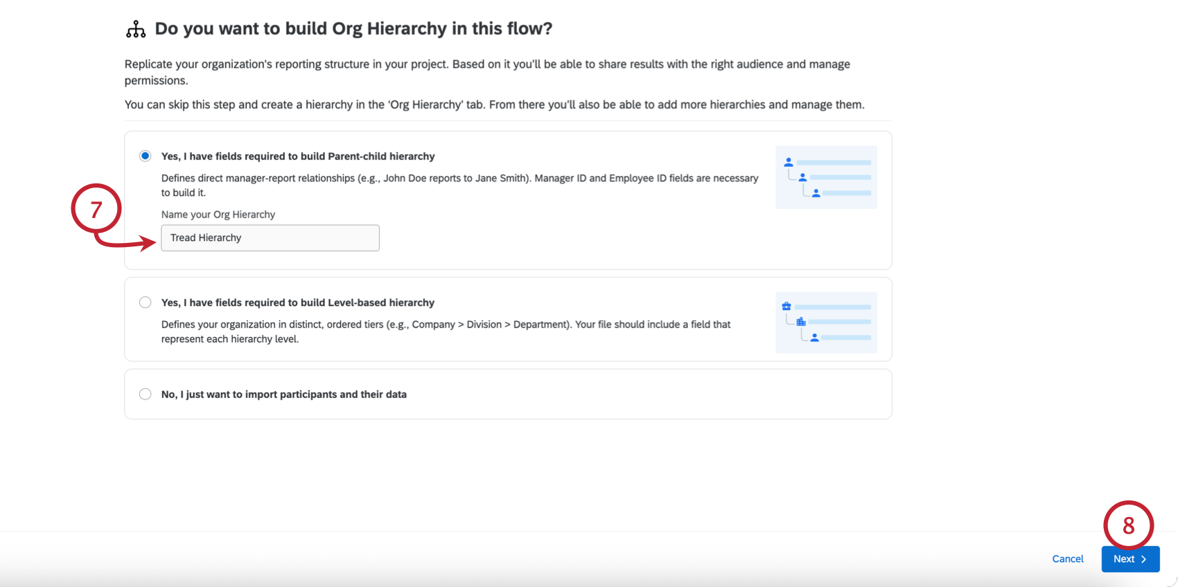The width and height of the screenshot is (1178, 587).
Task: Click the 'Name your Org Hierarchy' field label
Action: [218, 215]
